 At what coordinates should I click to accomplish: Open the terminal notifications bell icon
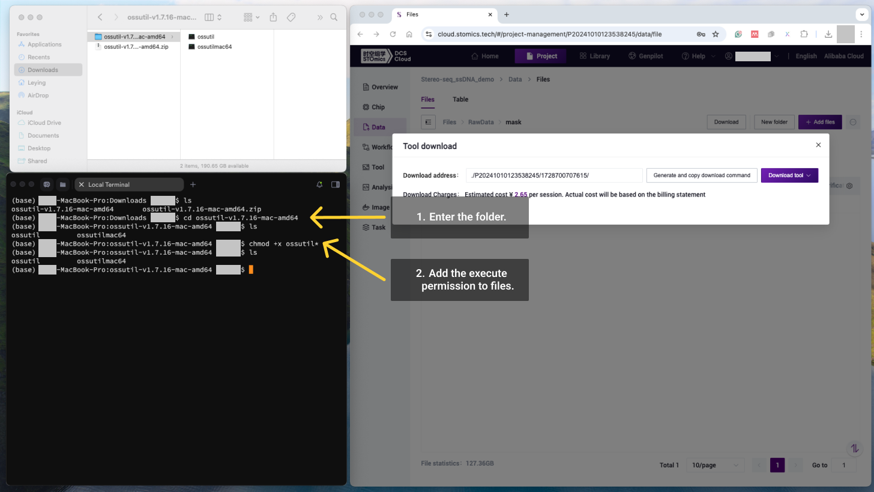(319, 184)
